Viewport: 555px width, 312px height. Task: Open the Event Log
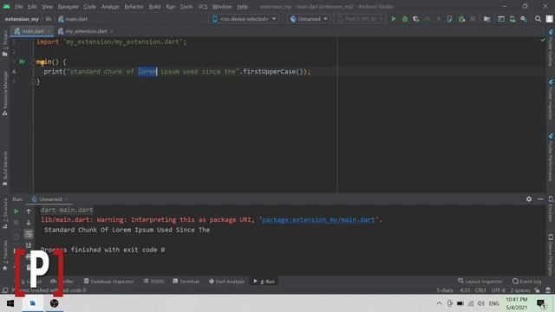click(x=526, y=282)
